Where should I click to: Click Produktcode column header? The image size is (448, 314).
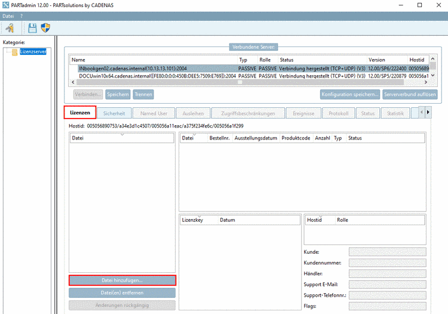[296, 138]
